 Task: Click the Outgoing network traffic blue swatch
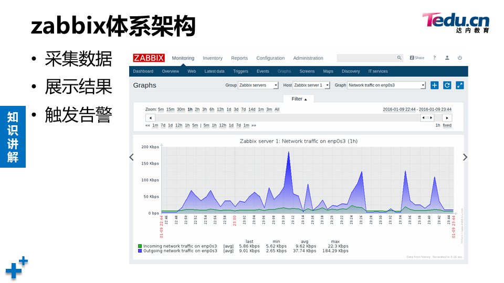pos(140,251)
